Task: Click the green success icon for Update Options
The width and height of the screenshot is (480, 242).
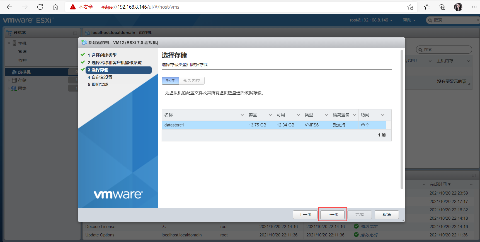Action: click(x=356, y=234)
